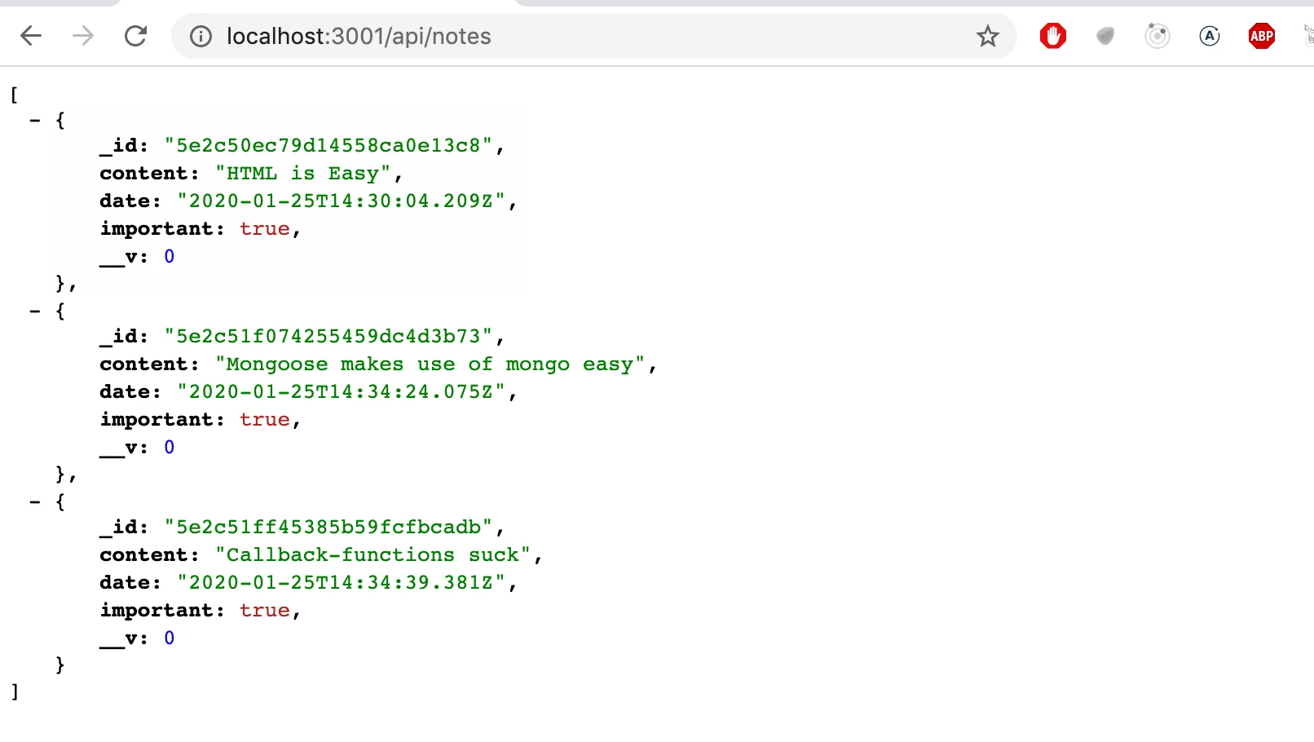The height and width of the screenshot is (742, 1314).
Task: Select date value 2020-01-25T14:30:04.209Z
Action: pyautogui.click(x=342, y=201)
